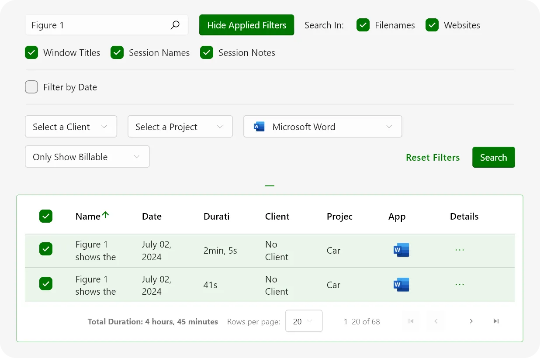Sort by Name column arrow
This screenshot has height=358, width=540.
click(105, 215)
